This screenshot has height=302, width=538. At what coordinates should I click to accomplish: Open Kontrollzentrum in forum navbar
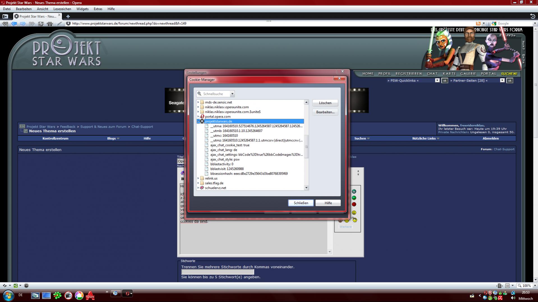pyautogui.click(x=56, y=139)
